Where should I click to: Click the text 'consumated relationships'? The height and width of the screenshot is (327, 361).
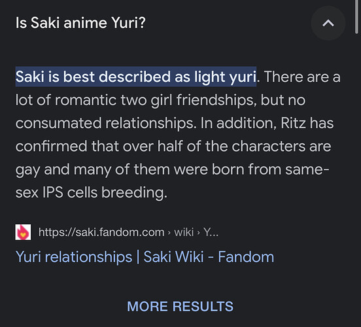pyautogui.click(x=106, y=123)
